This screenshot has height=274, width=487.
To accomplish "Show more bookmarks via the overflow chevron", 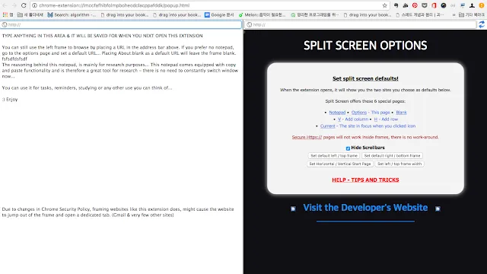I will [x=454, y=14].
